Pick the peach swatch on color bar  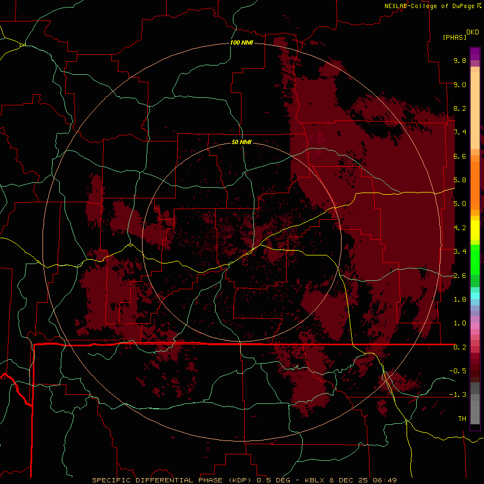[x=475, y=111]
